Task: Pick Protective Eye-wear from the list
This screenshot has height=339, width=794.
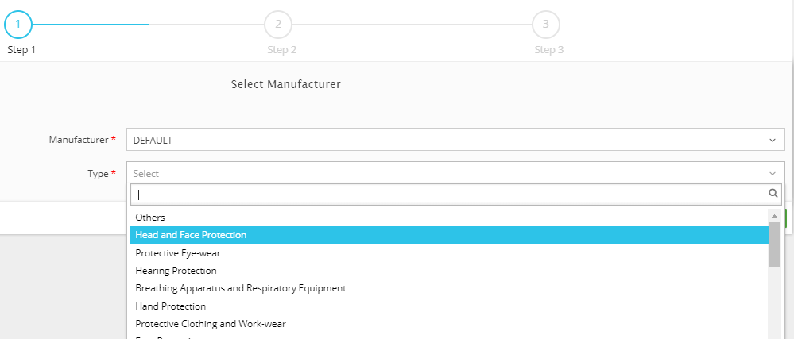Action: 178,253
